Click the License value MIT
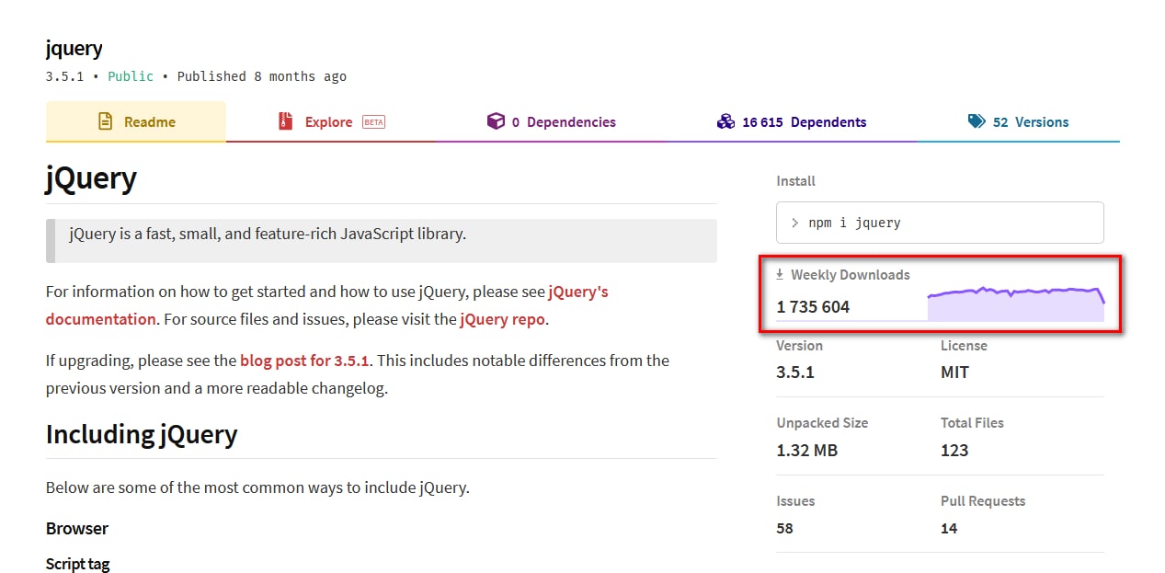 pyautogui.click(x=954, y=372)
